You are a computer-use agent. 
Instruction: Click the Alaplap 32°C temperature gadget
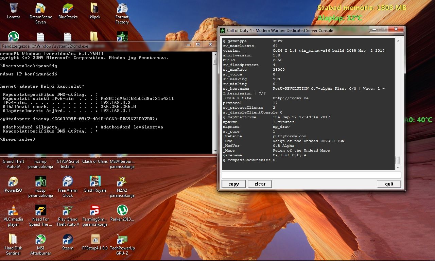coord(340,18)
